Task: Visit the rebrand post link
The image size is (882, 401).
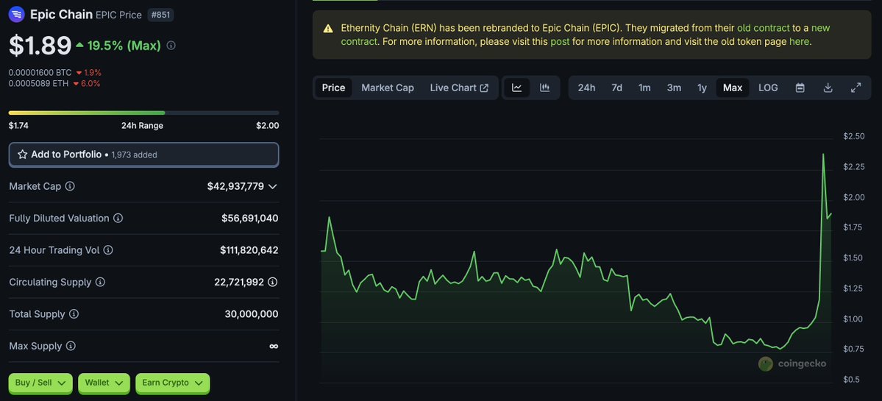Action: coord(560,42)
